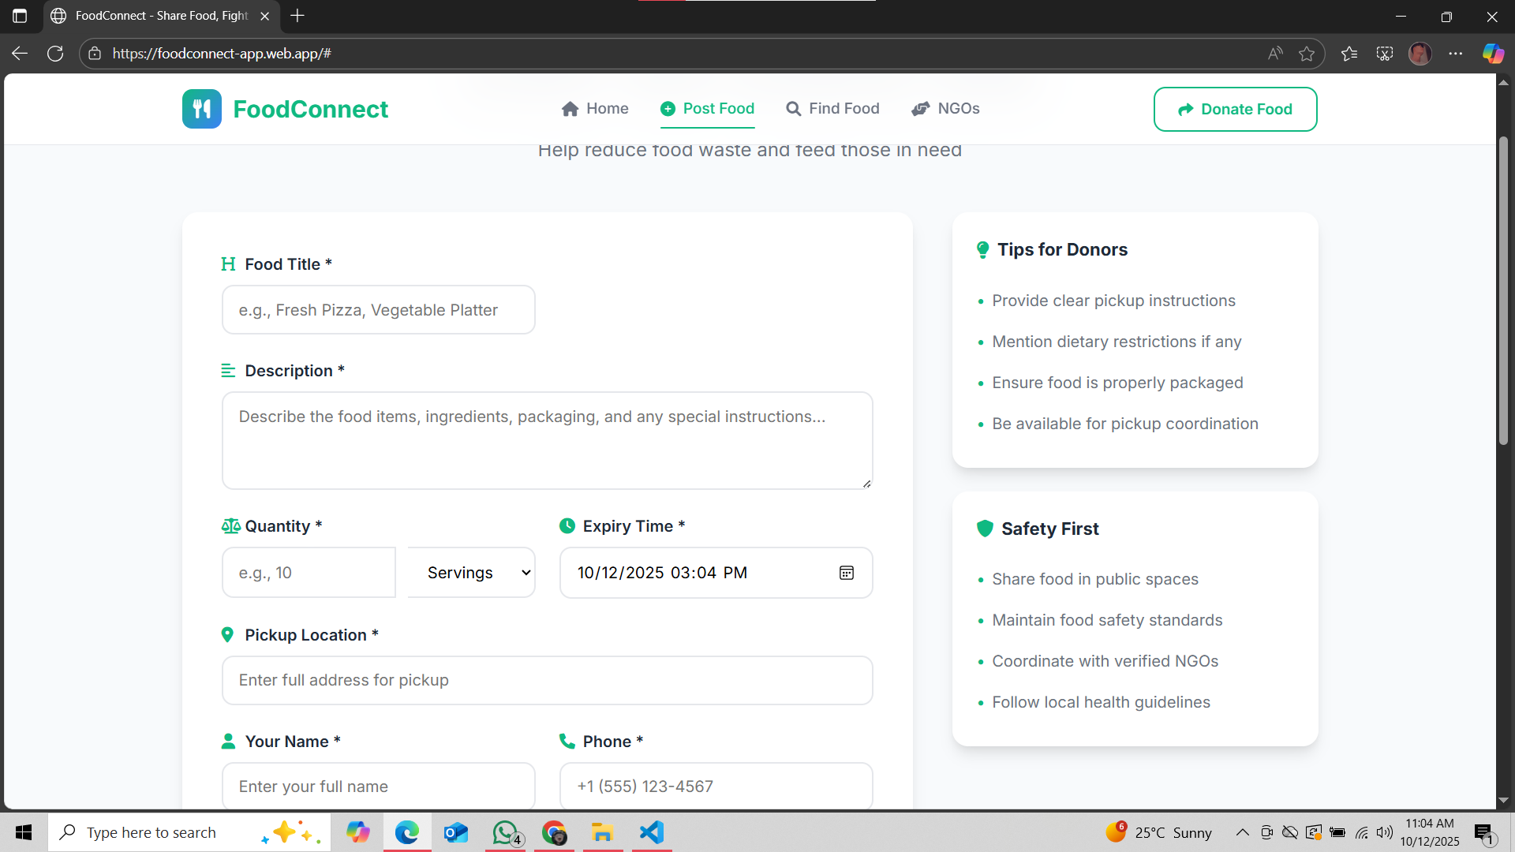Click into the Description text area
Image resolution: width=1515 pixels, height=852 pixels.
point(547,440)
